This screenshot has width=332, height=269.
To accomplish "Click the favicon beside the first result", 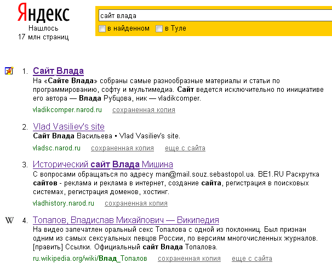I will pyautogui.click(x=9, y=71).
